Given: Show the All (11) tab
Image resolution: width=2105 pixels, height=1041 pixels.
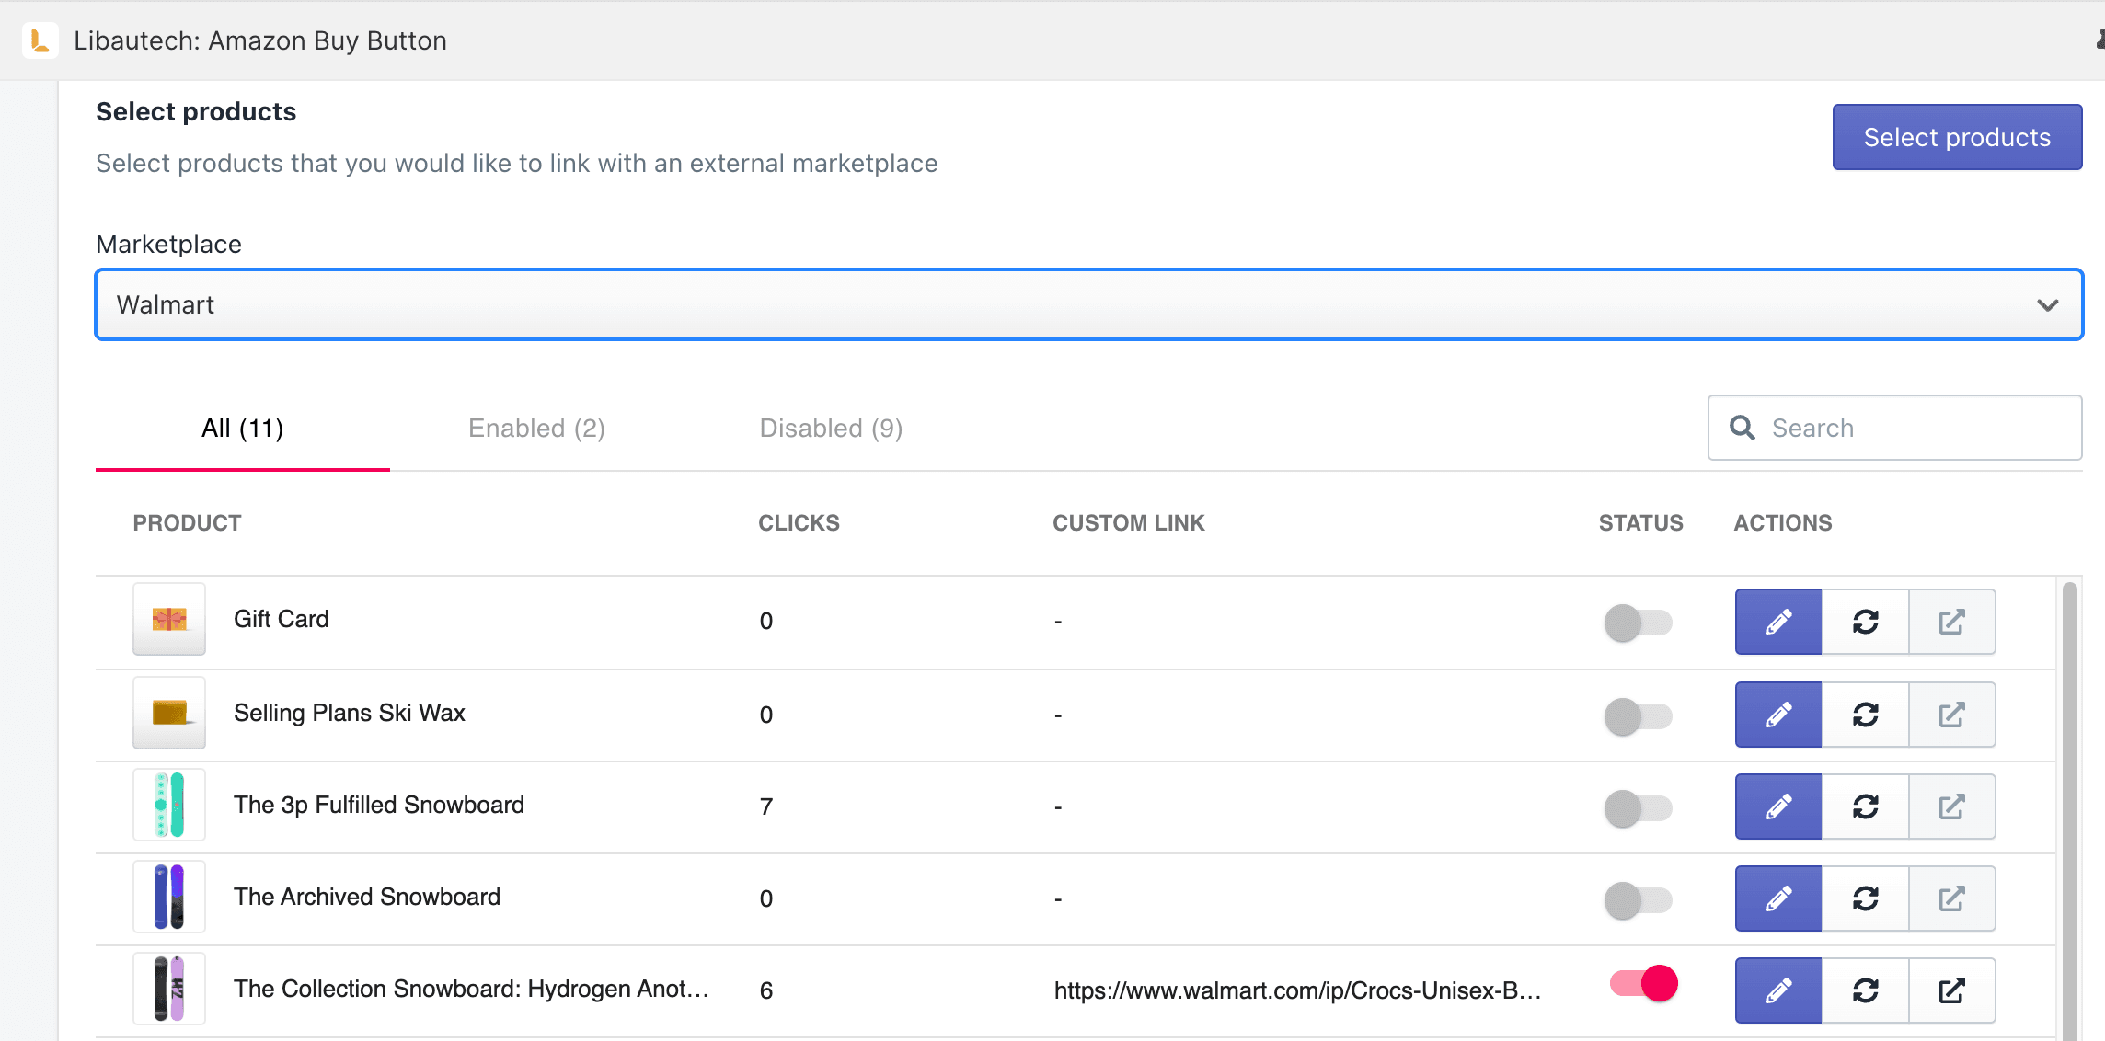Looking at the screenshot, I should [243, 429].
